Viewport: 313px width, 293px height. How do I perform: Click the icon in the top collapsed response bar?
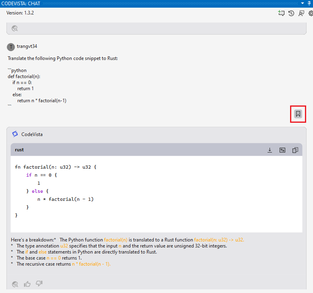[x=14, y=29]
